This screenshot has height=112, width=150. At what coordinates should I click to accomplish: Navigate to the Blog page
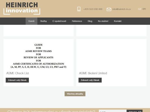(90, 21)
